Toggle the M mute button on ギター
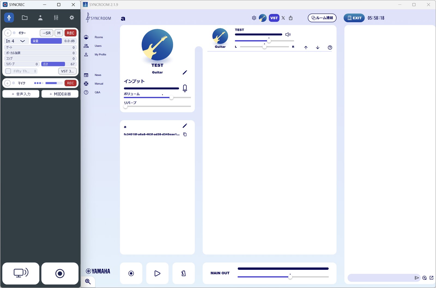This screenshot has height=288, width=436. click(59, 33)
